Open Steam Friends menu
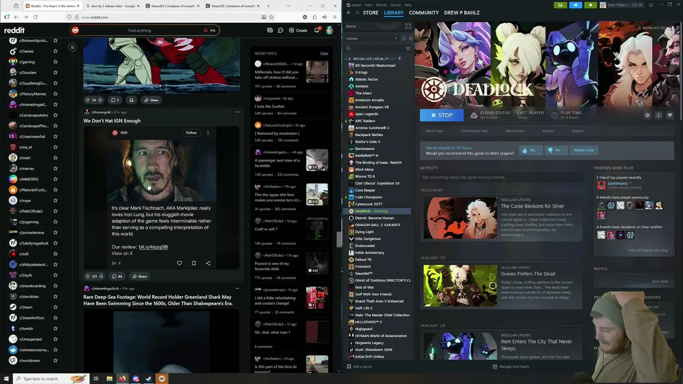Image resolution: width=683 pixels, height=384 pixels. 381,5
